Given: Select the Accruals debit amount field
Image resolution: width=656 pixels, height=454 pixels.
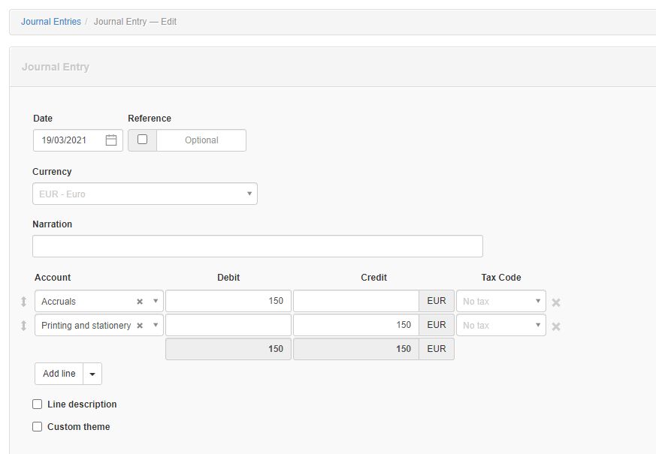Looking at the screenshot, I should pyautogui.click(x=228, y=301).
